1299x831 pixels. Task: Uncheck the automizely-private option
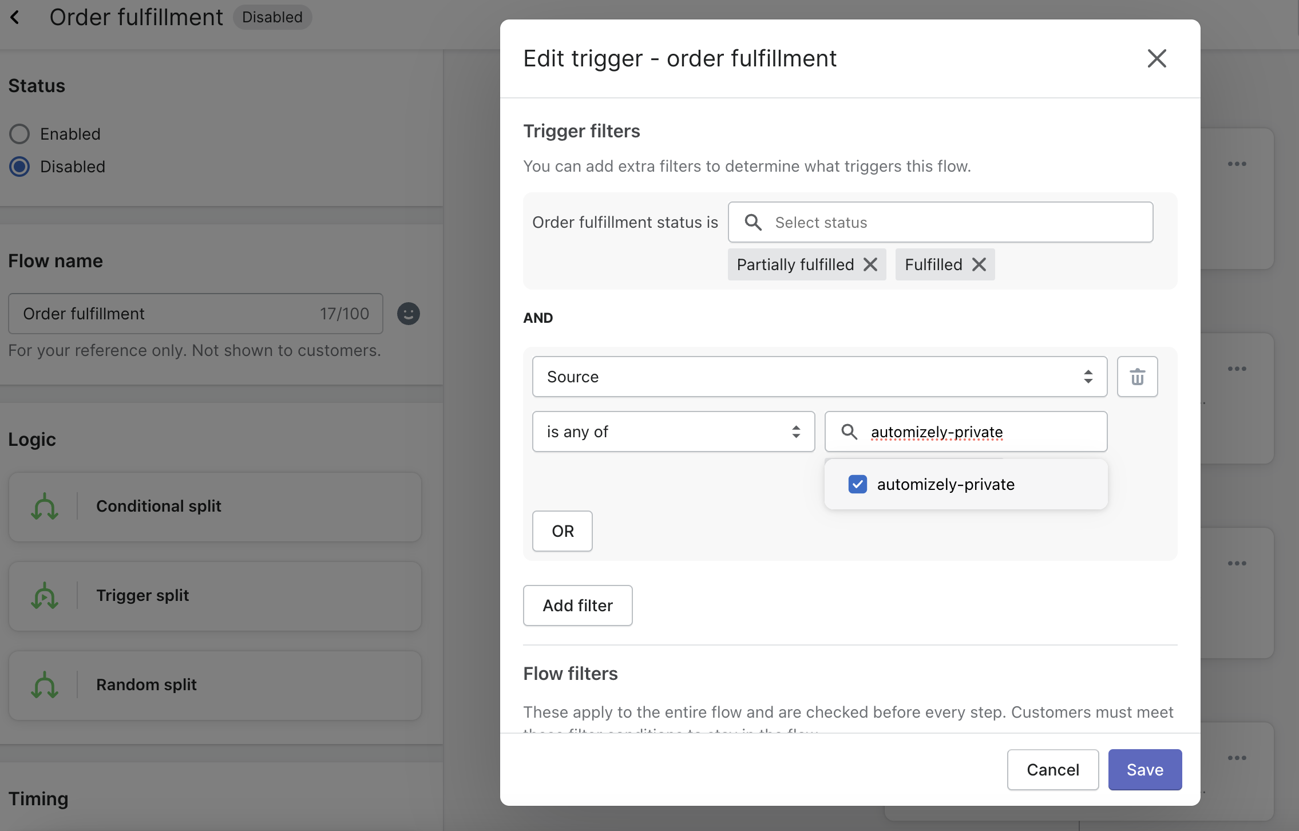point(857,484)
